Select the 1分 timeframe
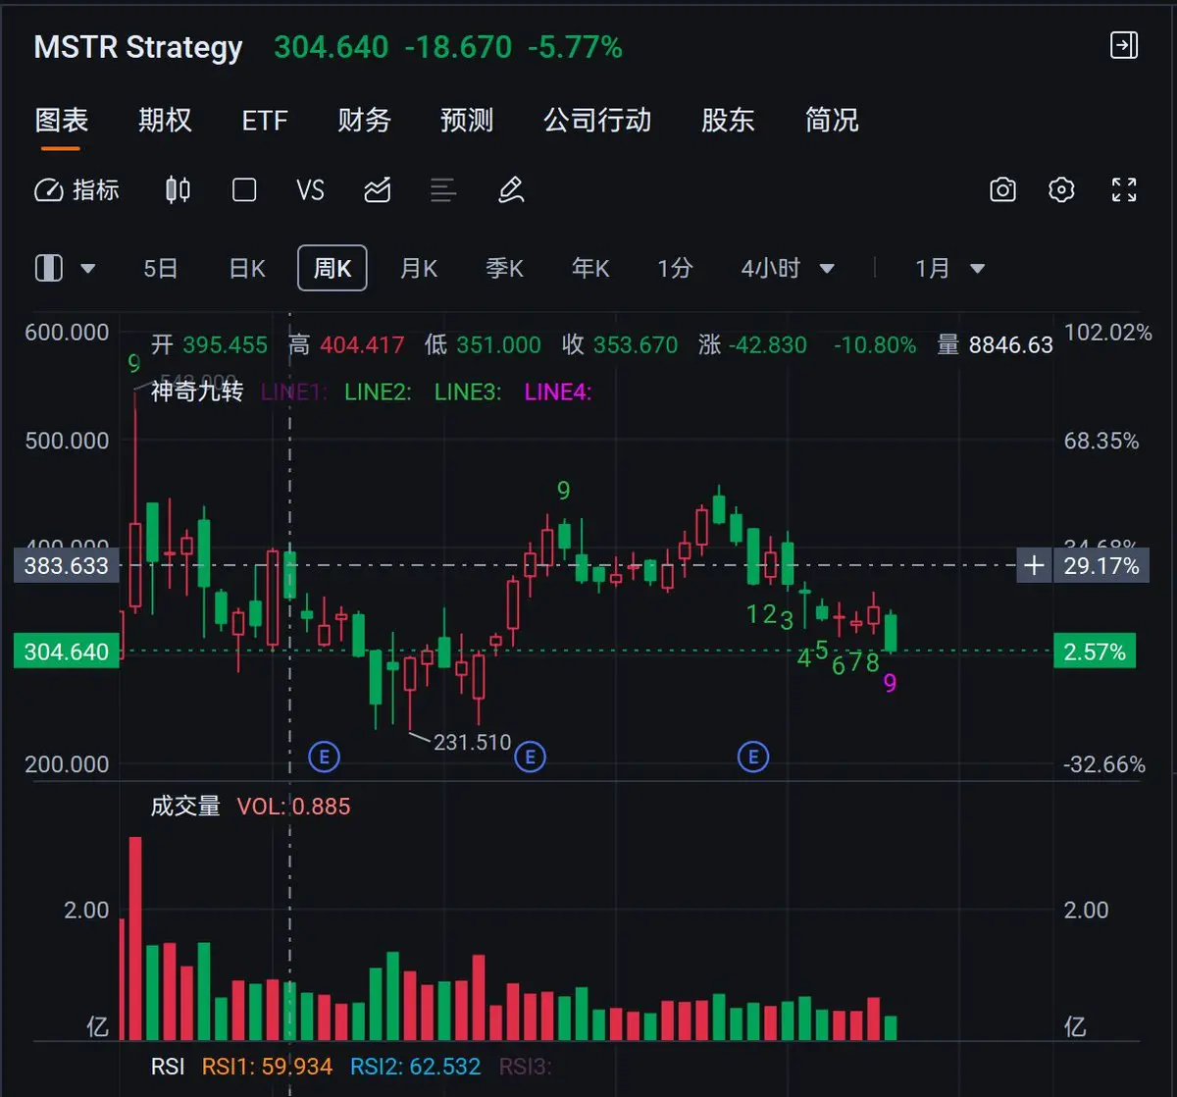The image size is (1177, 1097). click(675, 268)
